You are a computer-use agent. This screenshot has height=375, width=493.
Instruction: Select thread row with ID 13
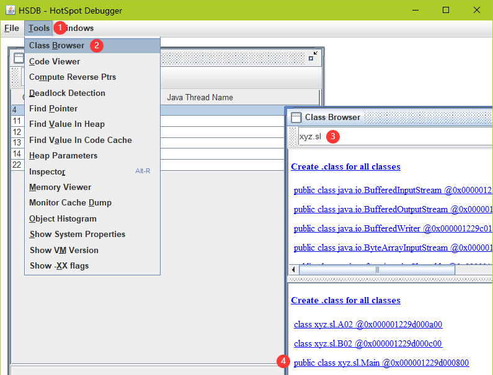148,143
